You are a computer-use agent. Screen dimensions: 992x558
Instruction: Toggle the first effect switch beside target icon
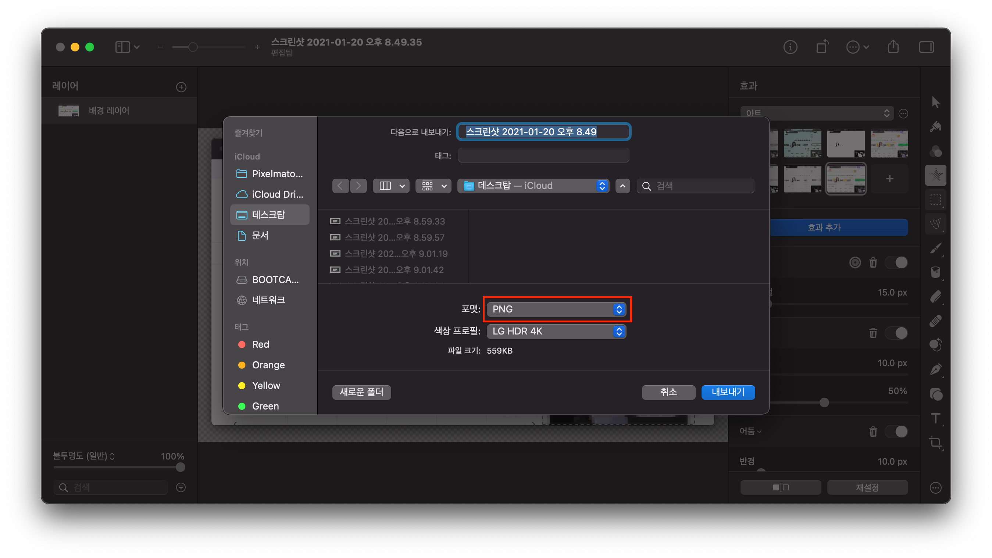pos(896,262)
